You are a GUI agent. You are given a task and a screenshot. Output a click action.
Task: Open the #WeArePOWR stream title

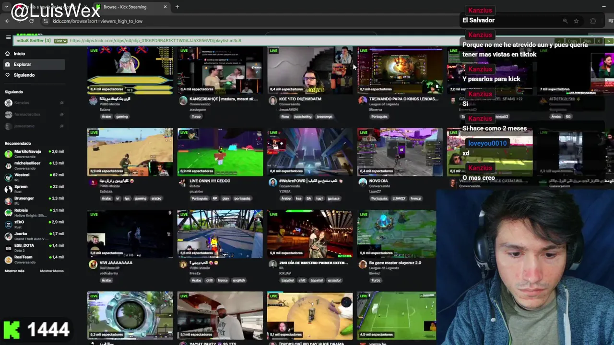pyautogui.click(x=310, y=181)
